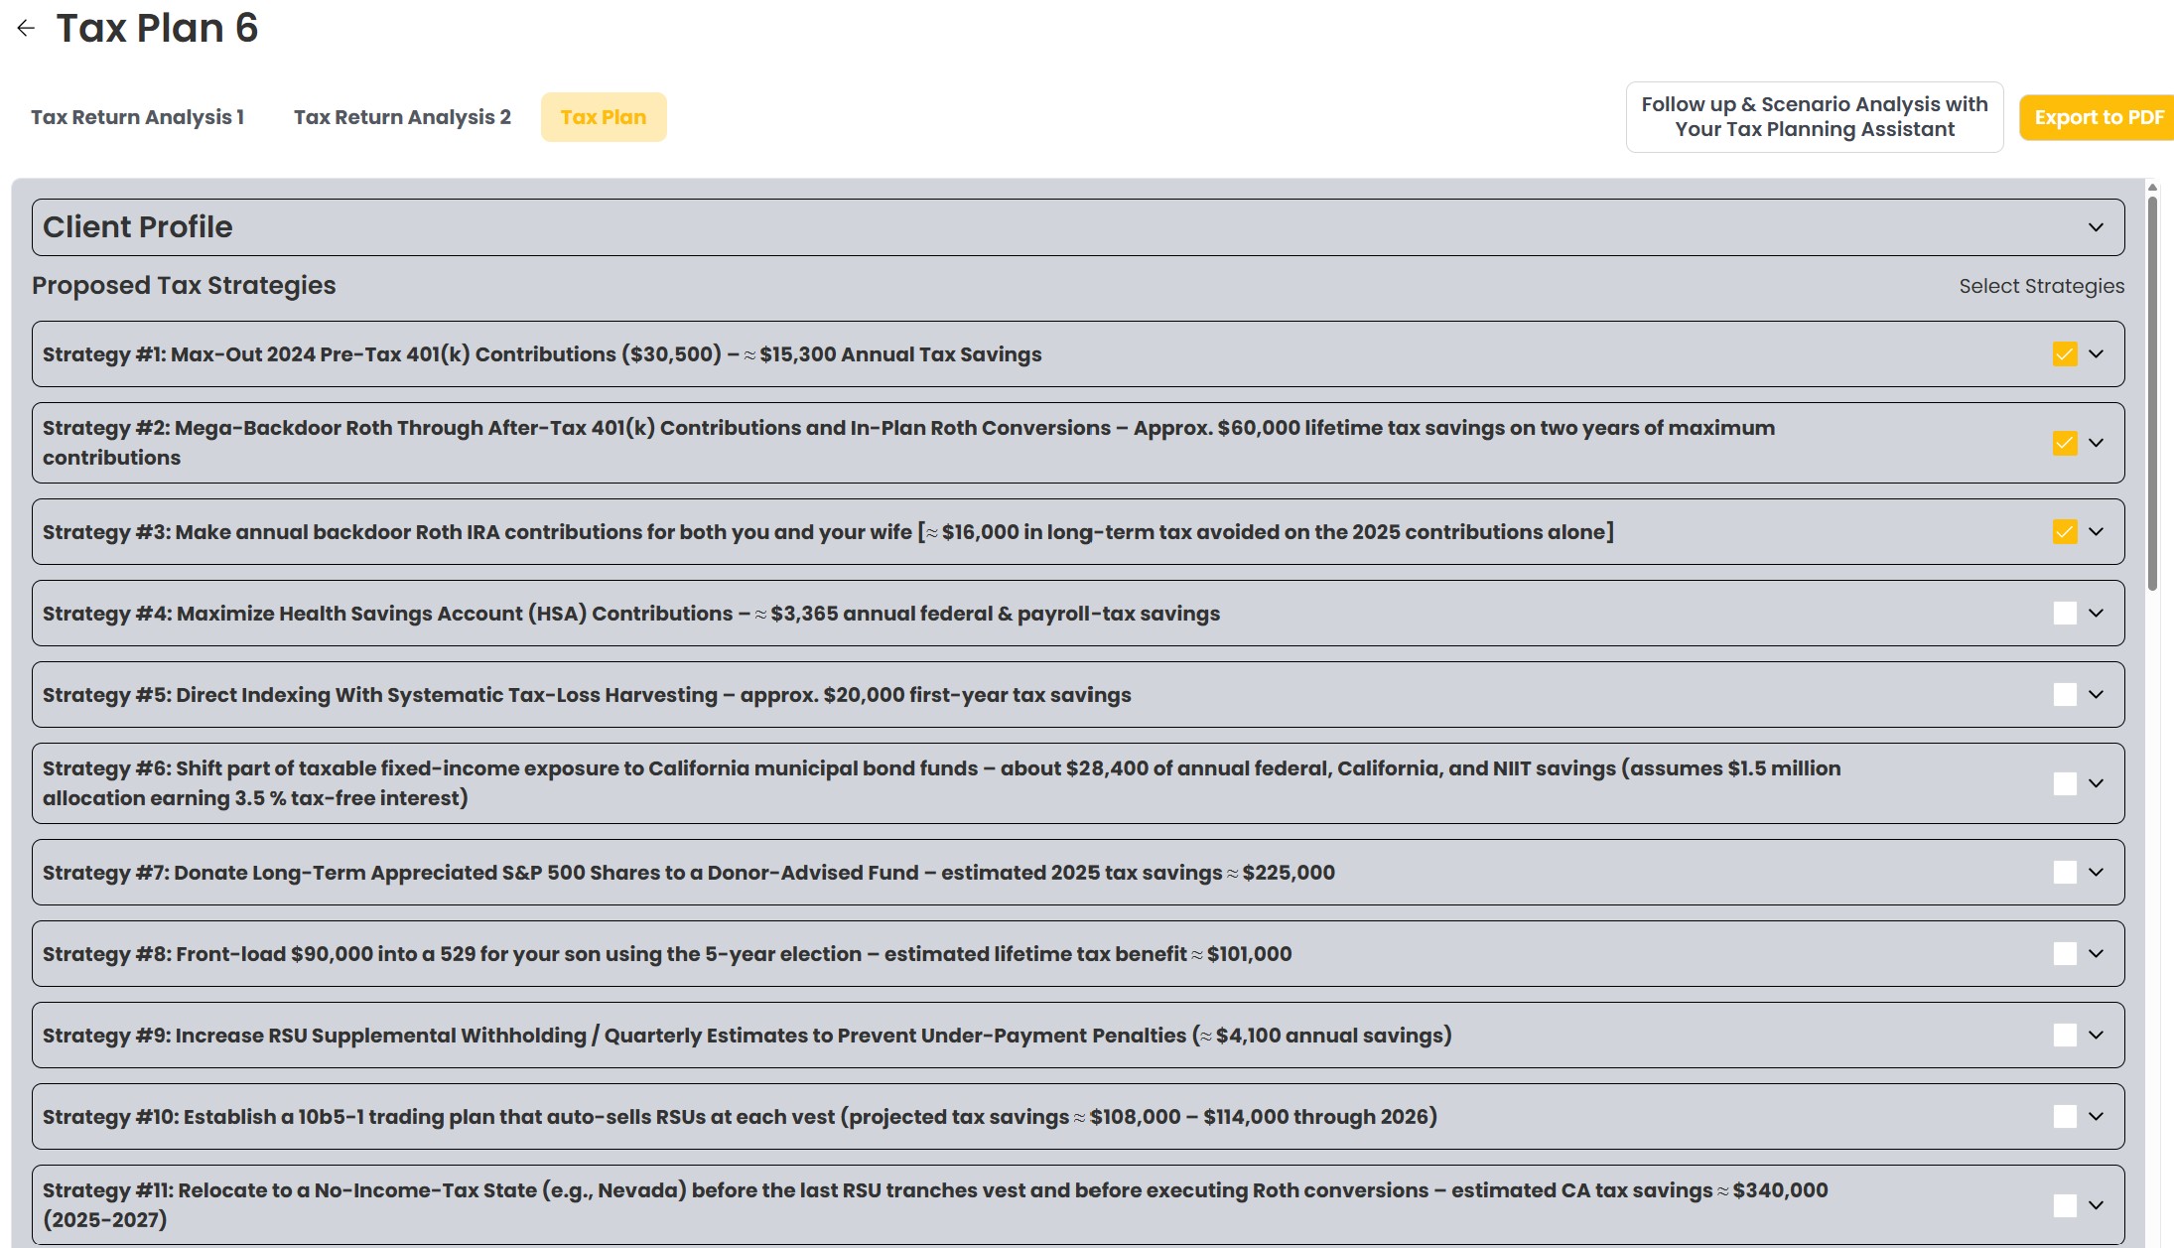This screenshot has width=2174, height=1248.
Task: Expand Strategy #5 Direct Indexing chevron
Action: click(x=2096, y=695)
